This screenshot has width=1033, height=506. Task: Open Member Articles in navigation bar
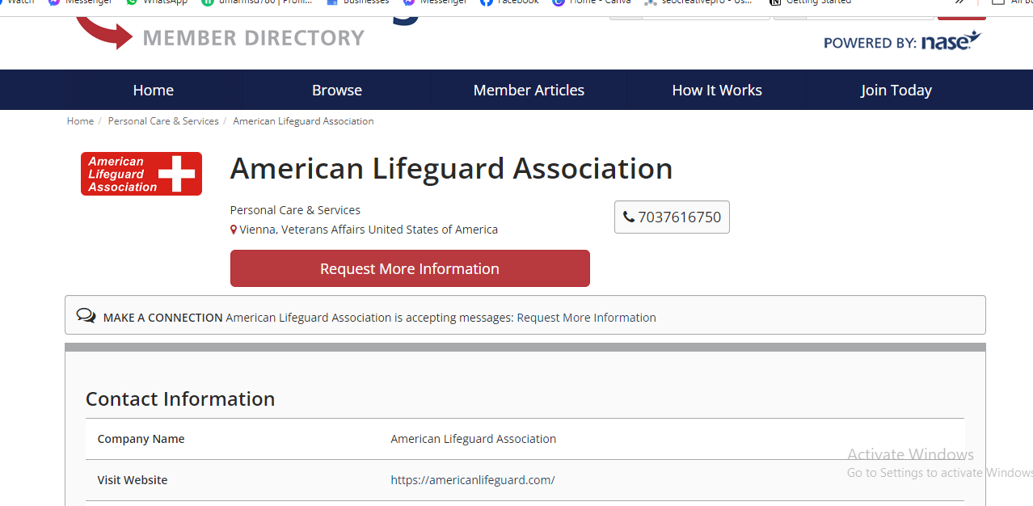(x=529, y=91)
